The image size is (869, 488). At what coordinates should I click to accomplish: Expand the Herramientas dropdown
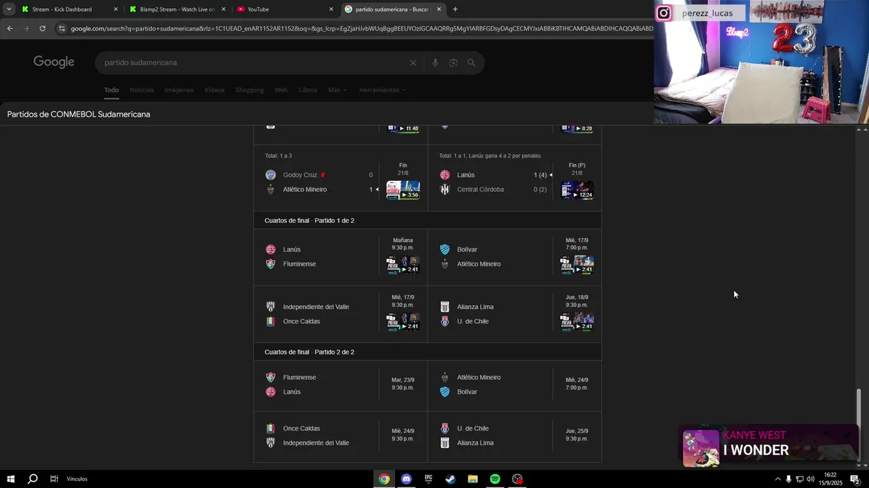382,90
